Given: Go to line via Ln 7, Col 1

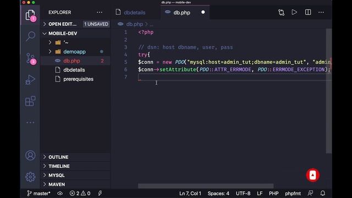Looking at the screenshot, I should (x=190, y=193).
